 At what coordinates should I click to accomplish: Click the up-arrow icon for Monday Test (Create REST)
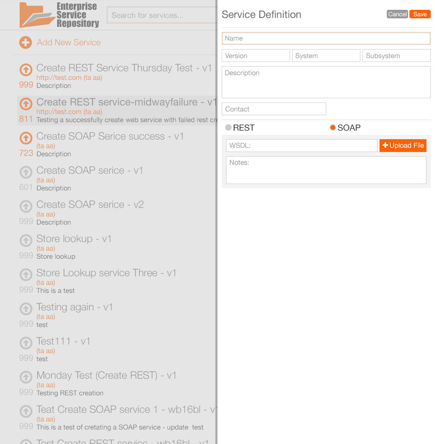pos(26,377)
